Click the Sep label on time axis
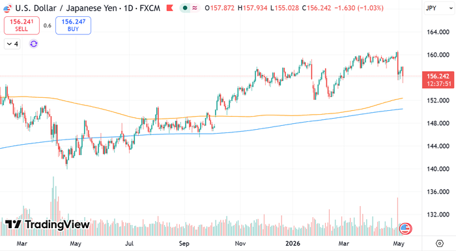 tap(184, 243)
